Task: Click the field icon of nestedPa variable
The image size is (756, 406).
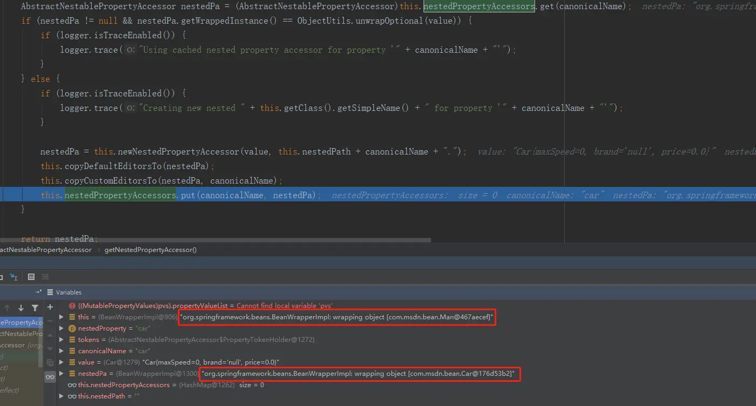Action: 72,374
